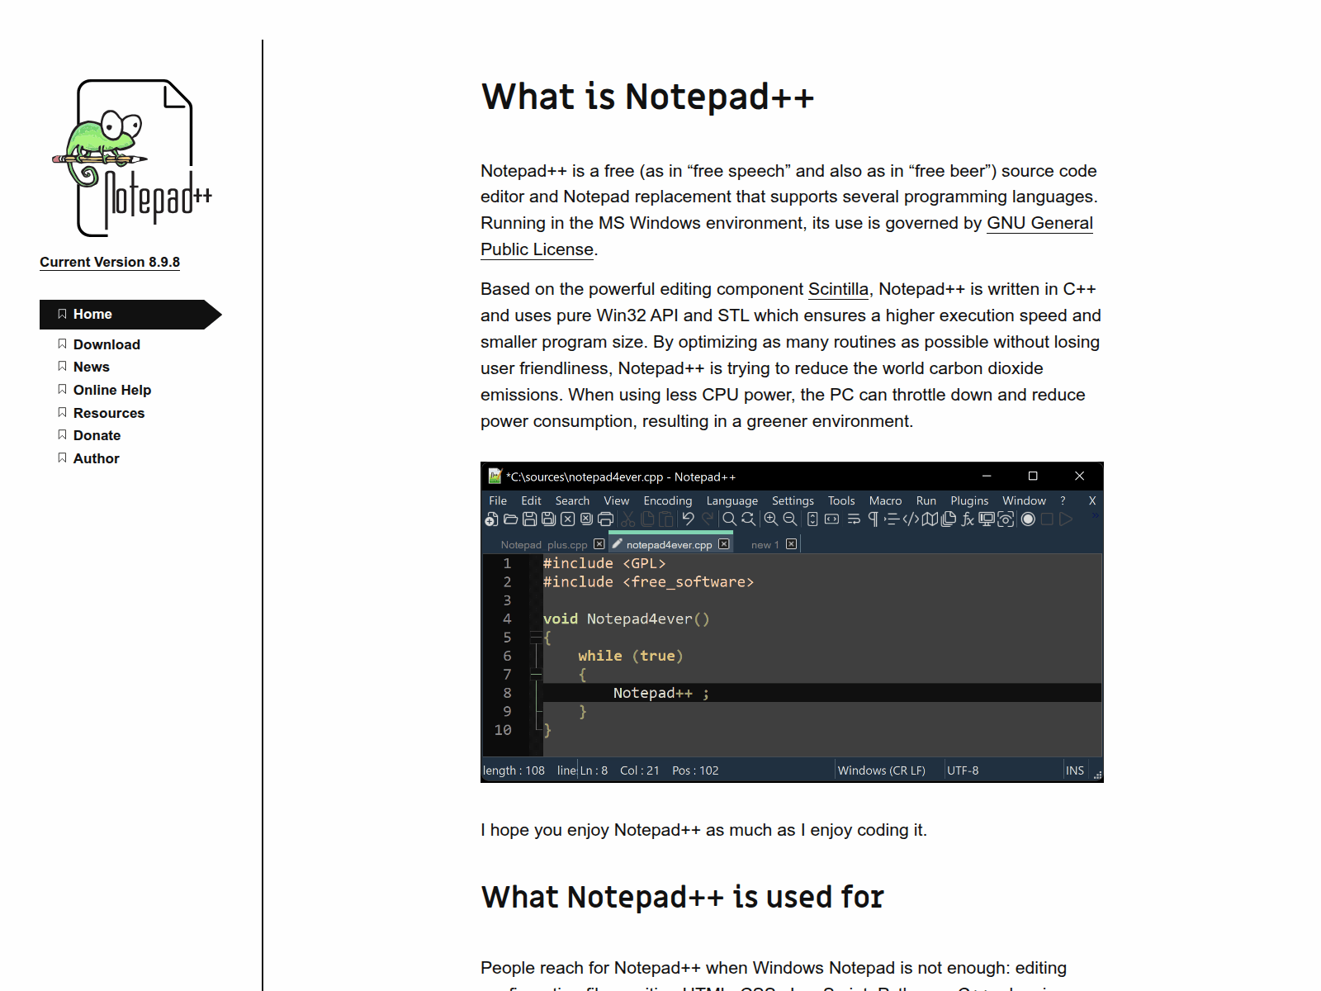Open the News page link
1321x991 pixels.
click(x=92, y=367)
